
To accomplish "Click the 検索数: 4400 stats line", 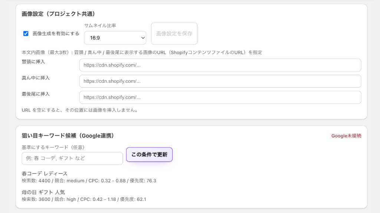I will point(89,181).
